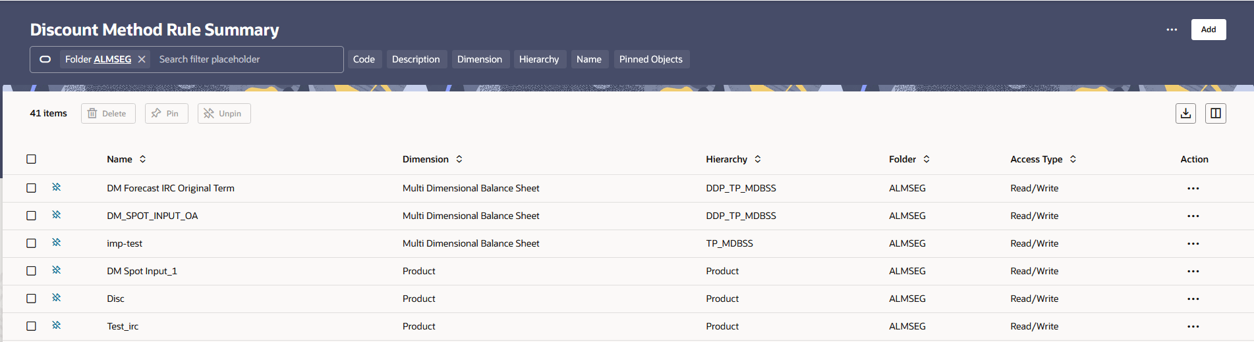Sort by the Name column
The image size is (1254, 342).
coord(142,159)
